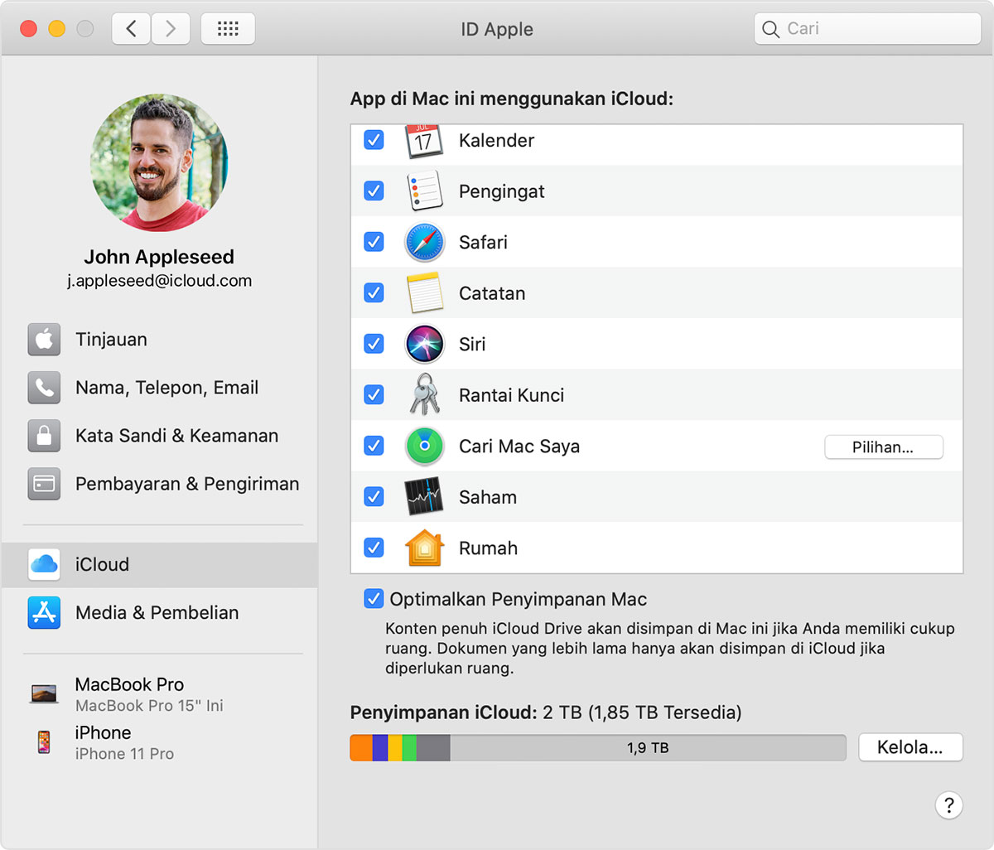Toggle Optimalkan Penyimpanan Mac checkbox
The height and width of the screenshot is (850, 994).
click(x=374, y=599)
